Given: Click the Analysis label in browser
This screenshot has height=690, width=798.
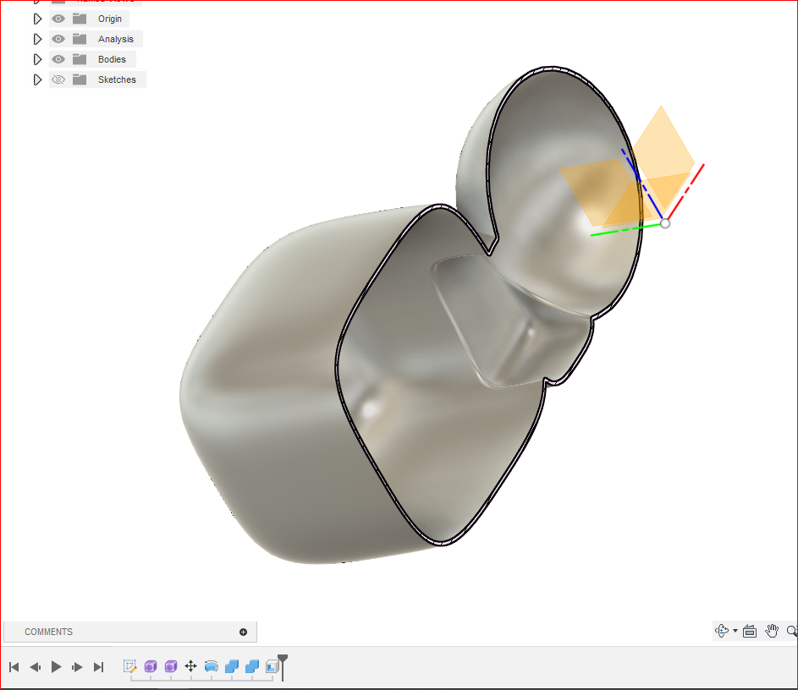Looking at the screenshot, I should (116, 39).
